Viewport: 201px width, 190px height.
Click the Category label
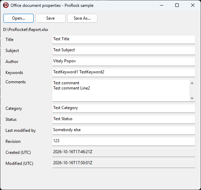14,108
